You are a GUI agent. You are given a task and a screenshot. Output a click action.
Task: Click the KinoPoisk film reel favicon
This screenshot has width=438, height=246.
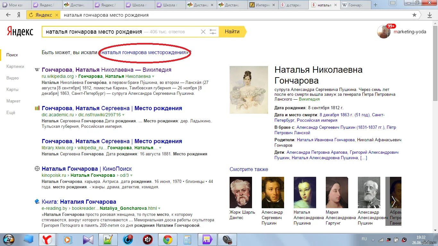tap(37, 169)
